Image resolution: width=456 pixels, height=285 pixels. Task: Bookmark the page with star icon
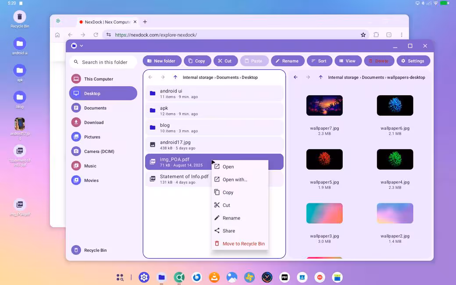[x=363, y=35]
